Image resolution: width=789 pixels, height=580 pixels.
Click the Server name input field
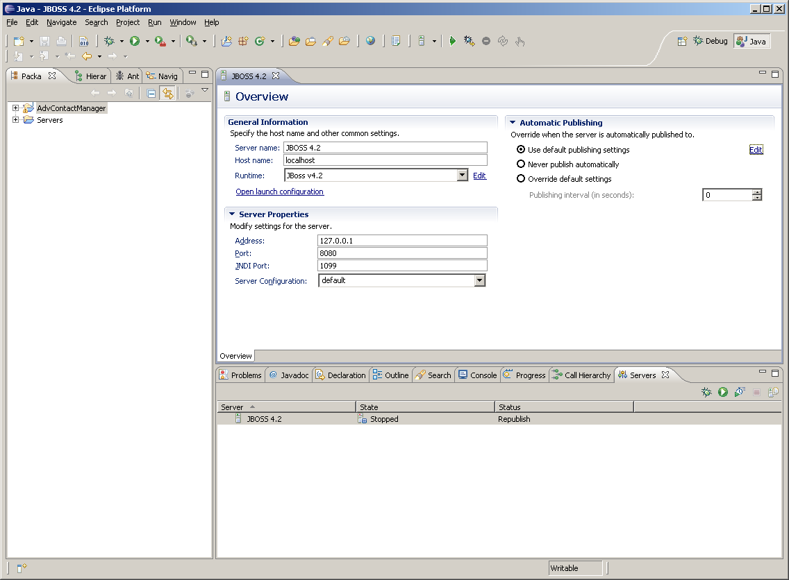pyautogui.click(x=385, y=147)
